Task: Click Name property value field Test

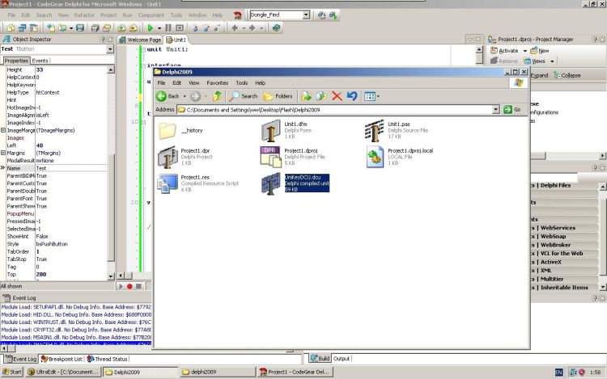Action: point(71,168)
